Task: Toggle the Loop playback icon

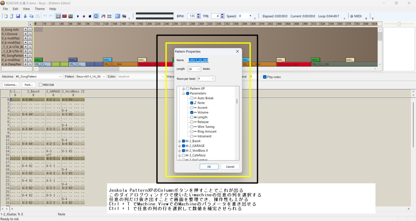Action: pyautogui.click(x=96, y=16)
